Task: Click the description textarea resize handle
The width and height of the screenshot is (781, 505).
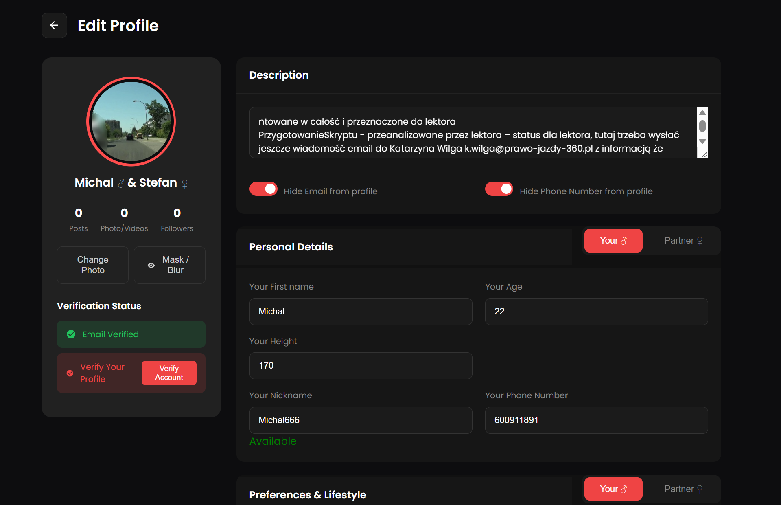Action: pyautogui.click(x=704, y=154)
